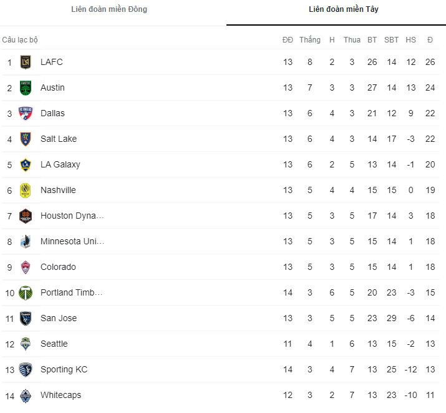The height and width of the screenshot is (413, 446).
Task: Click the LAFC club crest icon
Action: (26, 62)
